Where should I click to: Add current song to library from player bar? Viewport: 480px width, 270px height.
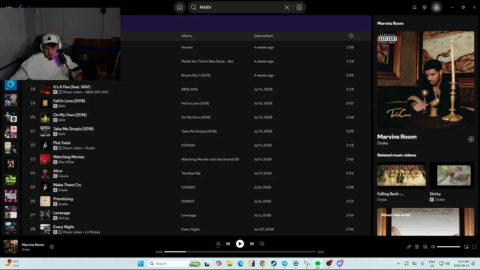tap(52, 247)
